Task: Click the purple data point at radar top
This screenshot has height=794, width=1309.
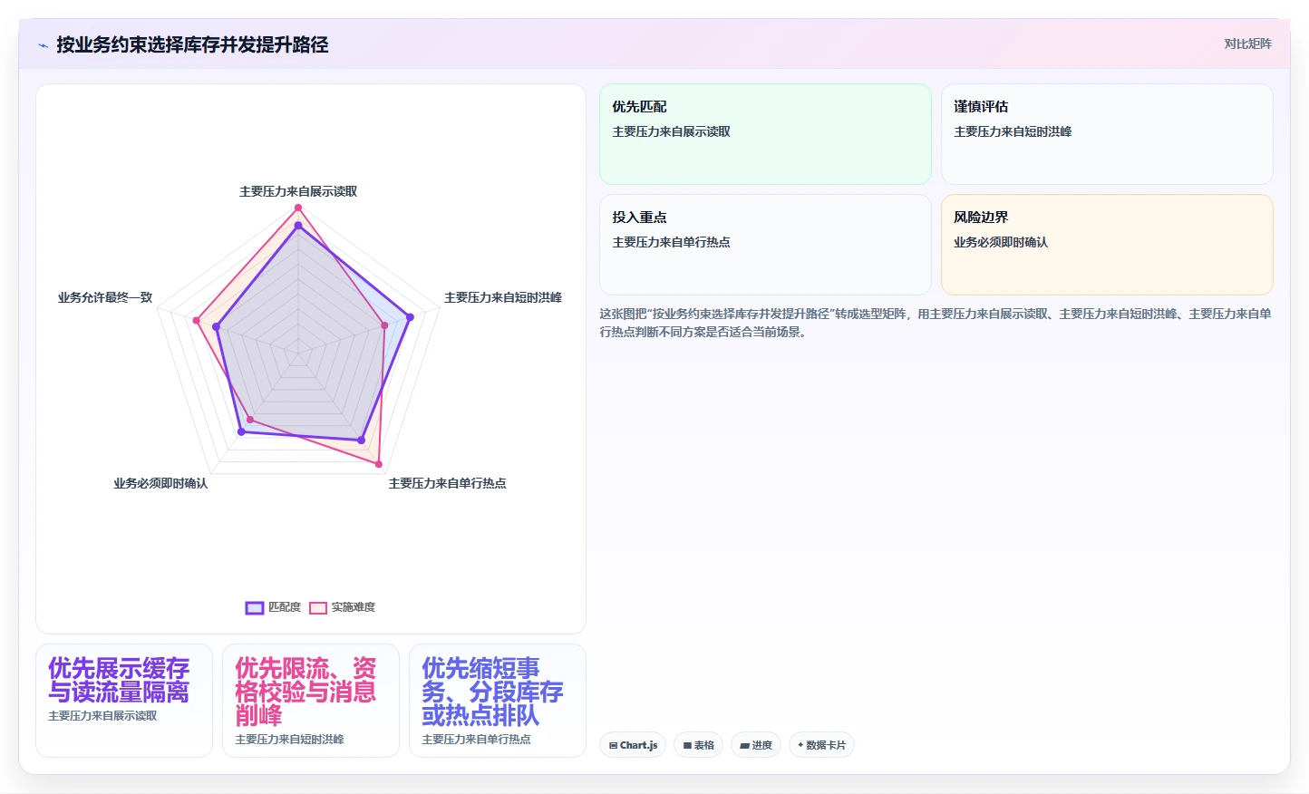Action: [297, 226]
